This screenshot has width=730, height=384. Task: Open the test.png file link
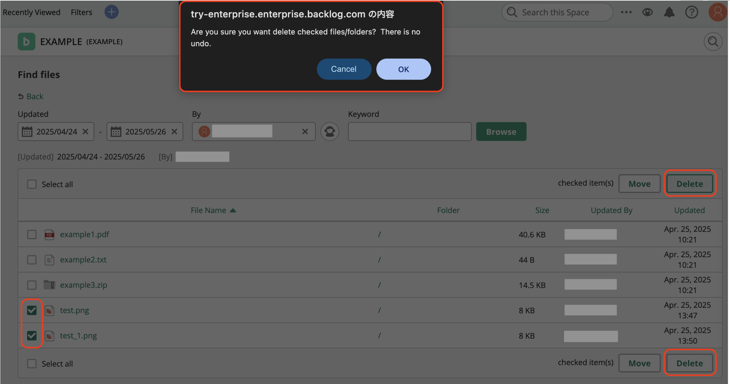pyautogui.click(x=74, y=310)
